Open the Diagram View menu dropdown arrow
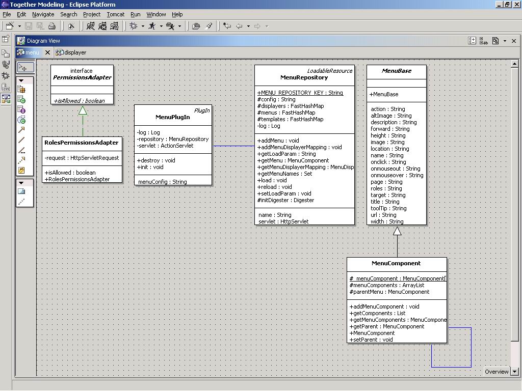Screen dimensions: 522x391 point(505,41)
